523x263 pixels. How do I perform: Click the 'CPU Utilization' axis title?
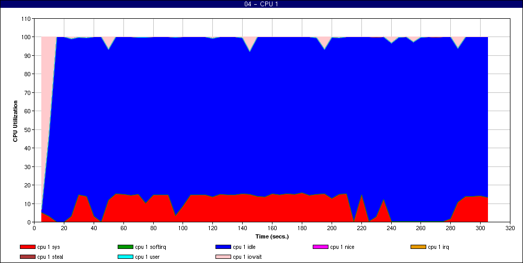[x=15, y=121]
